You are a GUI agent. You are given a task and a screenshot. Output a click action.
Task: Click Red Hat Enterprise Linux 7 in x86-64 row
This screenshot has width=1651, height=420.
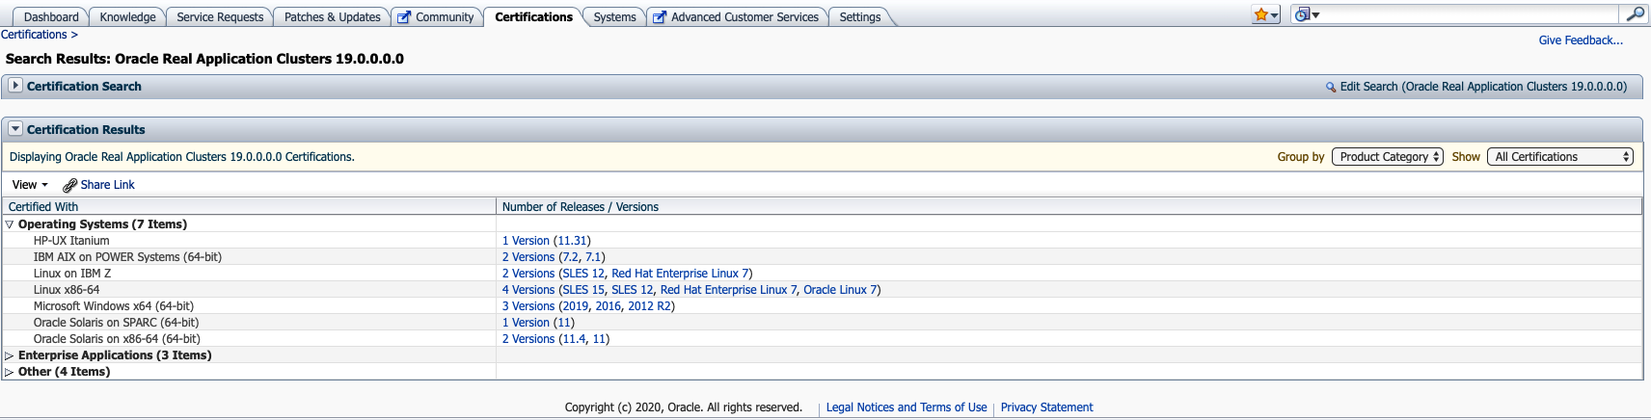coord(728,290)
